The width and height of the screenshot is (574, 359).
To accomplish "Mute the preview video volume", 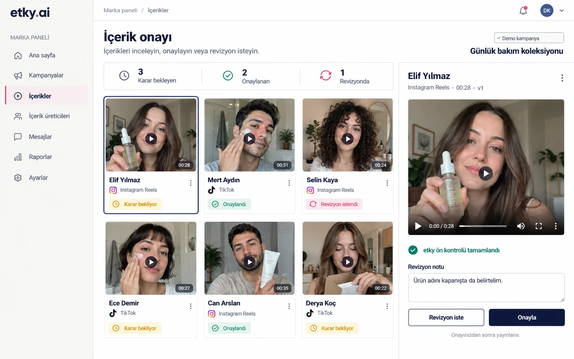I will [521, 226].
